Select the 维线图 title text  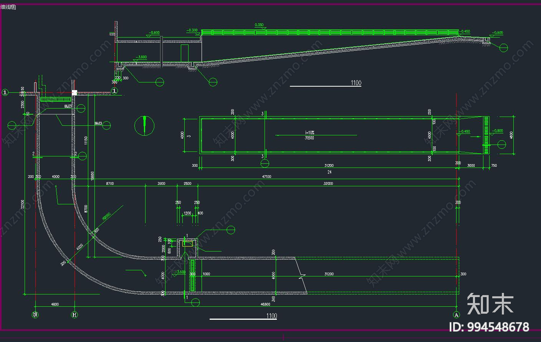click(x=8, y=7)
